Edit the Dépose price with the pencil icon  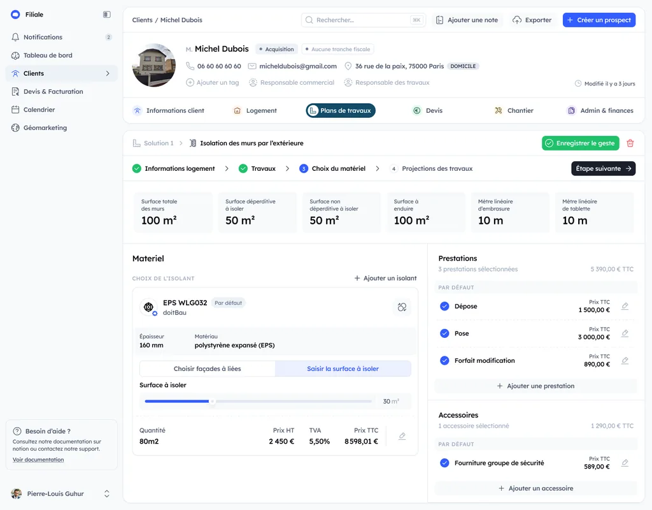click(625, 307)
